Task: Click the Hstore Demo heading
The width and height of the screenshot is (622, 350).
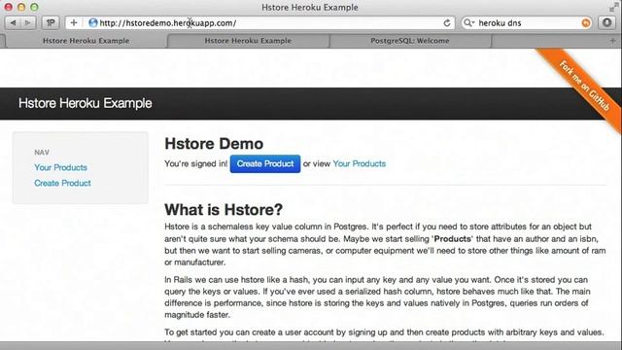Action: pyautogui.click(x=214, y=144)
